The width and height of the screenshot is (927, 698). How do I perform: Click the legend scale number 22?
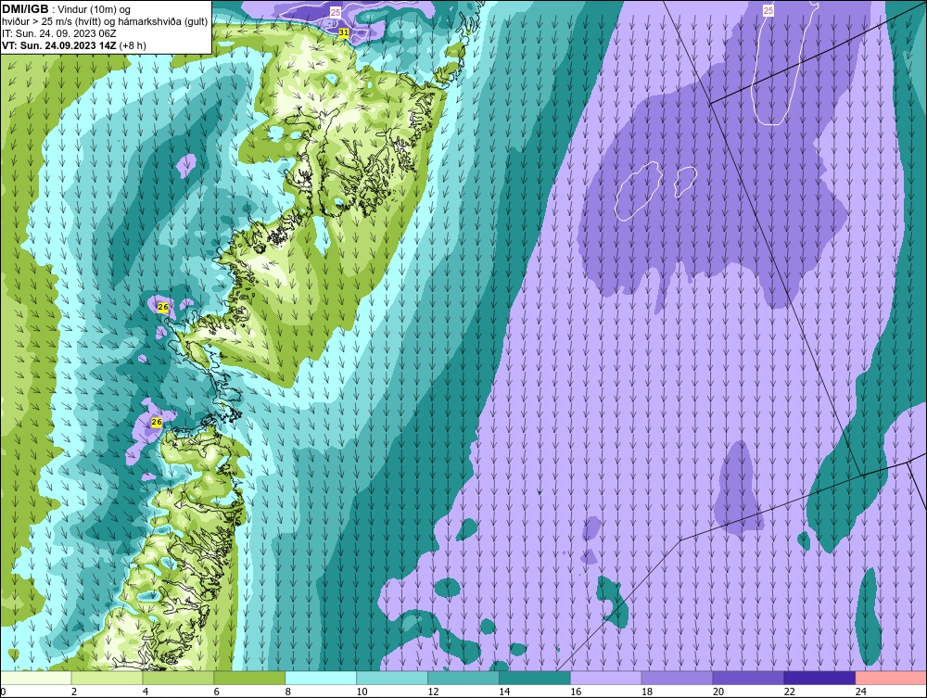(789, 692)
